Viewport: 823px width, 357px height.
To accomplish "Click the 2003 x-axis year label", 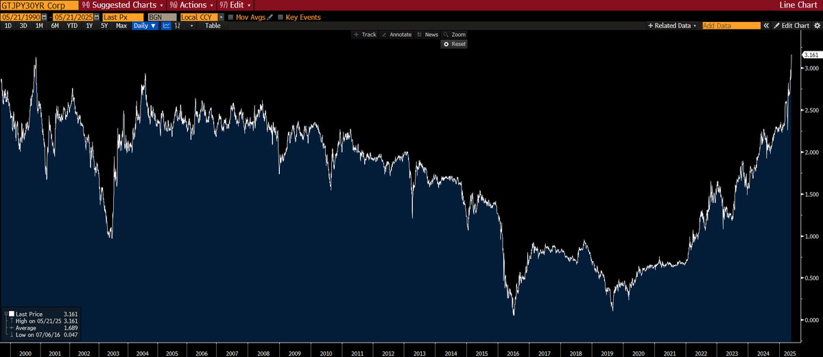I will 113,353.
